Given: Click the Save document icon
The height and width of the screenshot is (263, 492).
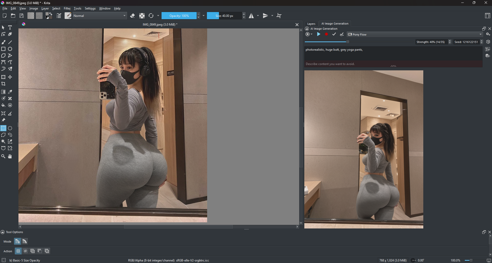Looking at the screenshot, I should click(x=22, y=16).
